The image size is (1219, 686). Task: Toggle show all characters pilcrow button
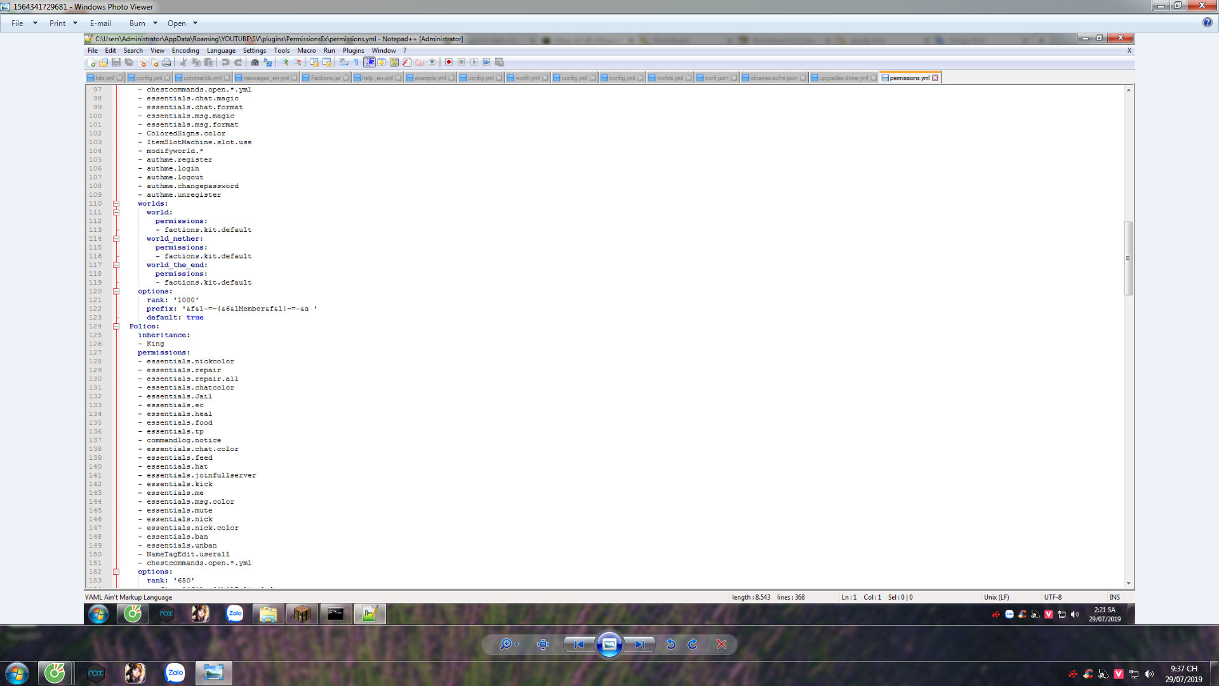tap(356, 62)
